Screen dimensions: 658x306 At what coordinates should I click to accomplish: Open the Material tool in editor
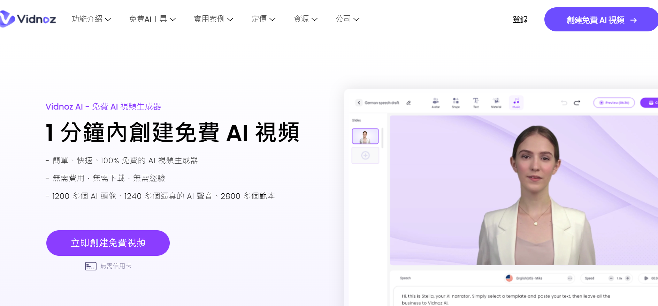[496, 103]
